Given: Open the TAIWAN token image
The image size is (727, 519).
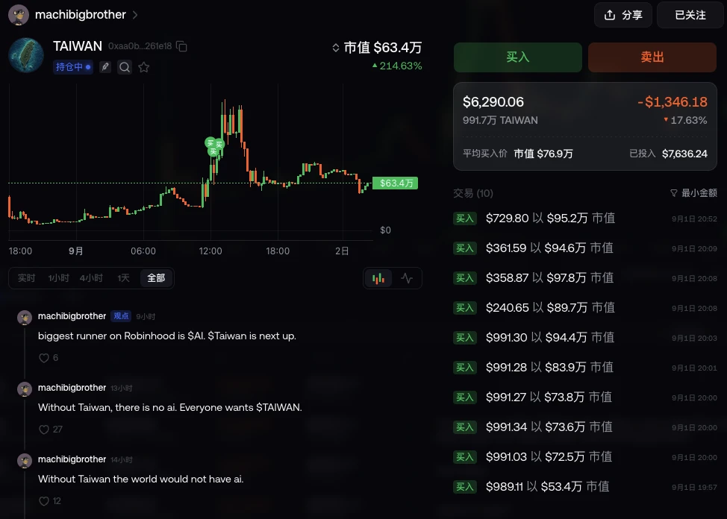Looking at the screenshot, I should pyautogui.click(x=26, y=55).
